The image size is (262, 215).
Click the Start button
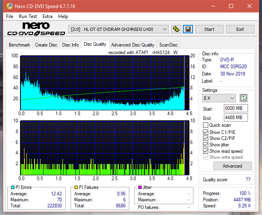[209, 29]
